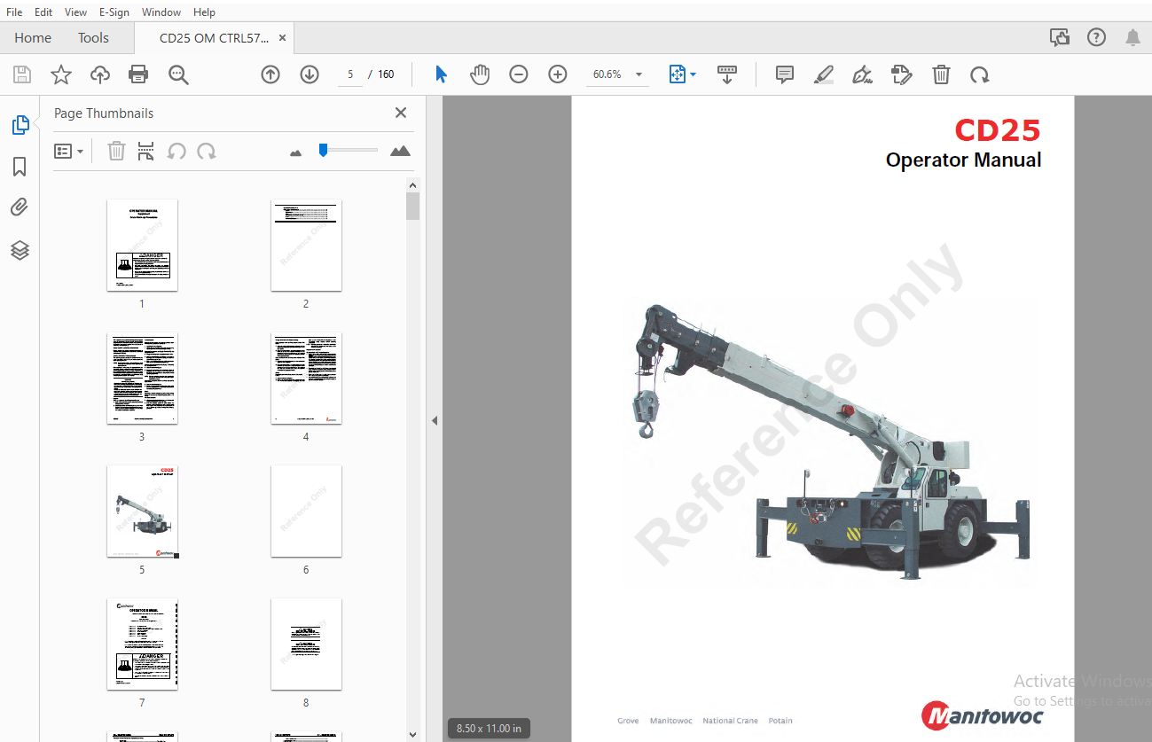Select page 3 thumbnail

click(x=142, y=378)
